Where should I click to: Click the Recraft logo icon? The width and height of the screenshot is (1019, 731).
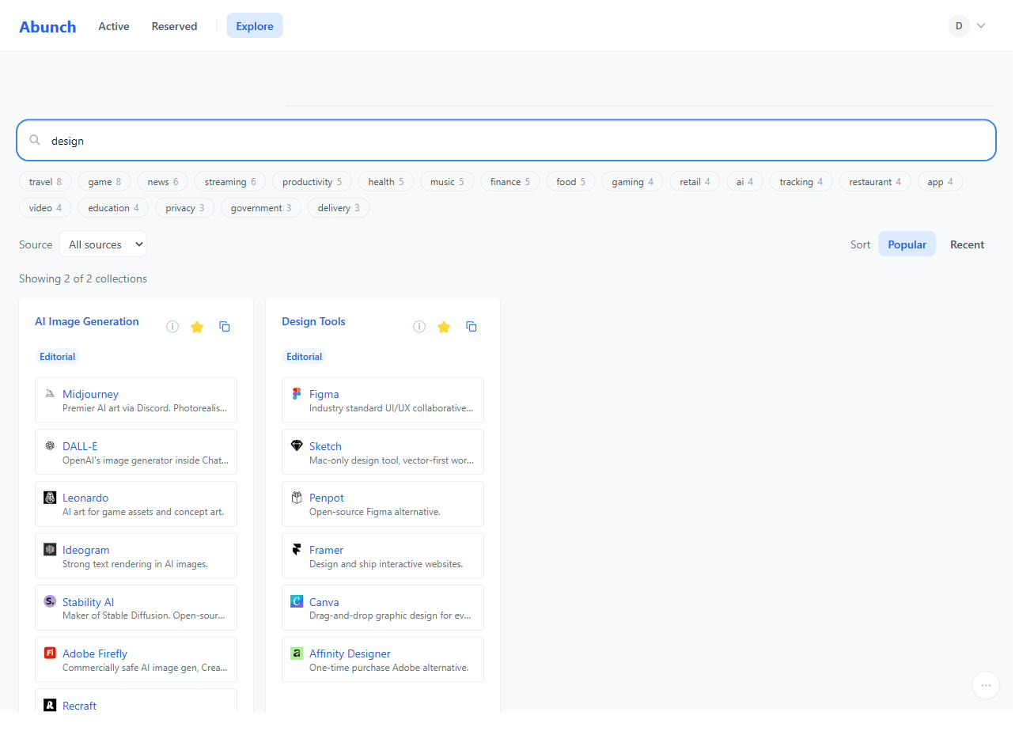click(50, 705)
